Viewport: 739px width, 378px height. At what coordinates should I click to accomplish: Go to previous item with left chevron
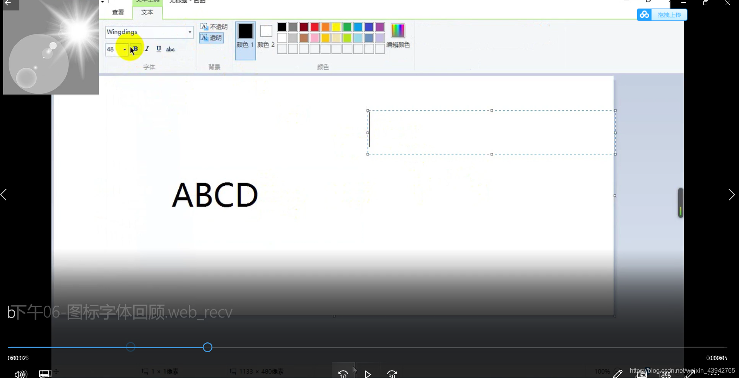(4, 195)
